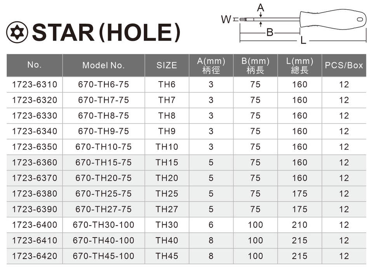The image size is (373, 271).
Task: Click the shank diameter 6 cell
Action: tap(211, 225)
